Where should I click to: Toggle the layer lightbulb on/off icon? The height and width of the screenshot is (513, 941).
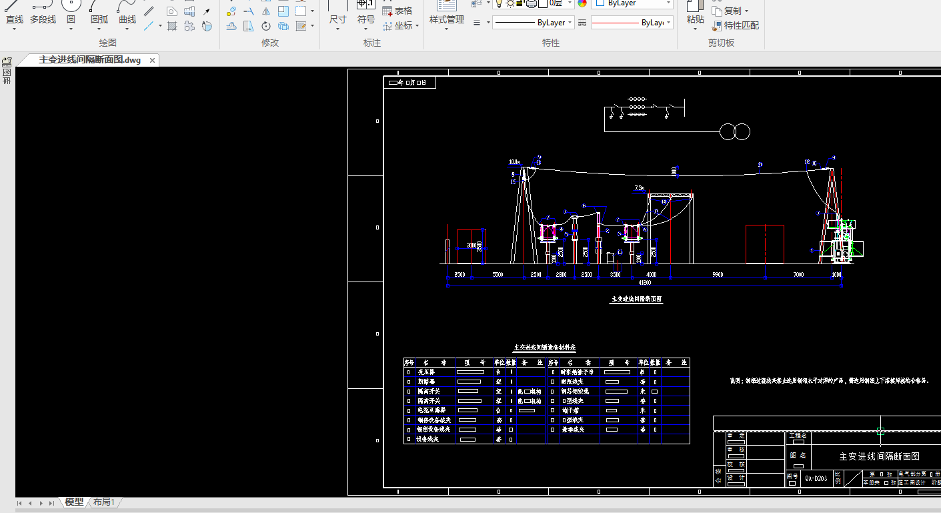click(500, 3)
